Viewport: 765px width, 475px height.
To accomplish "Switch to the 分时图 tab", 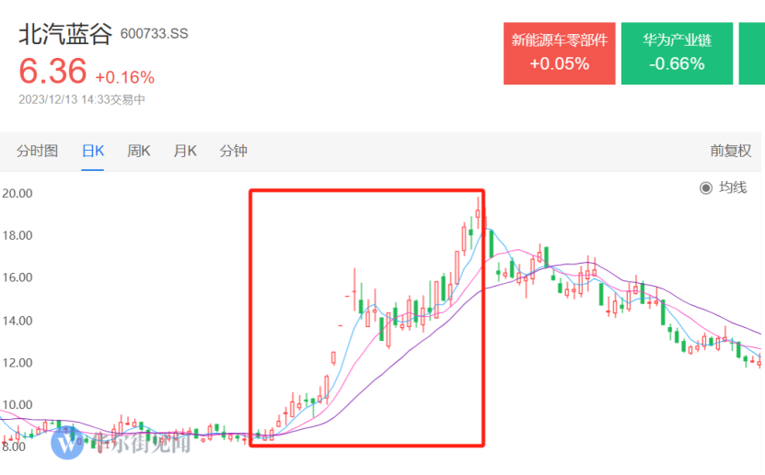I will (x=37, y=151).
